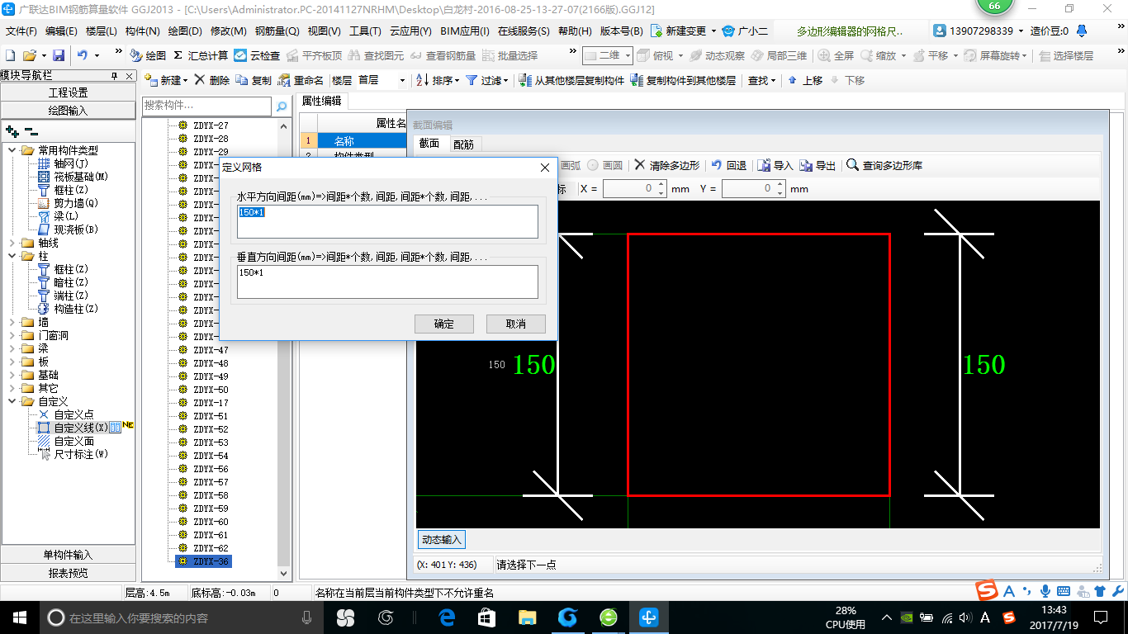1128x634 pixels.
Task: Open the BIM应用(I) menu
Action: point(465,31)
